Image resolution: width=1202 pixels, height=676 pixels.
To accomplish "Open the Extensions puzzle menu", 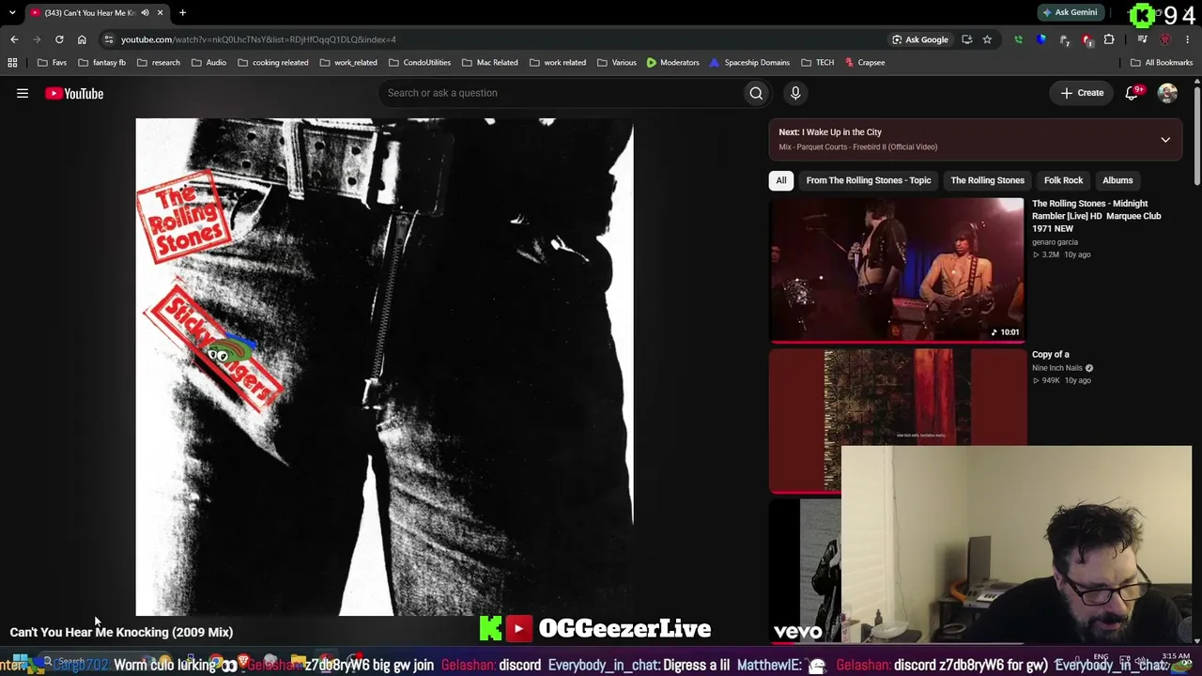I will 1109,39.
